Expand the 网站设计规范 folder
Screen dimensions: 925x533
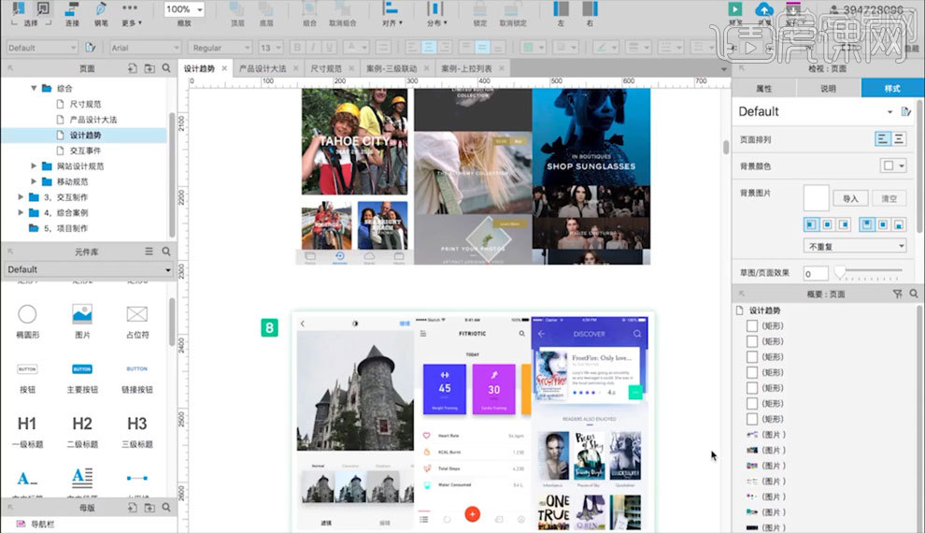point(34,166)
